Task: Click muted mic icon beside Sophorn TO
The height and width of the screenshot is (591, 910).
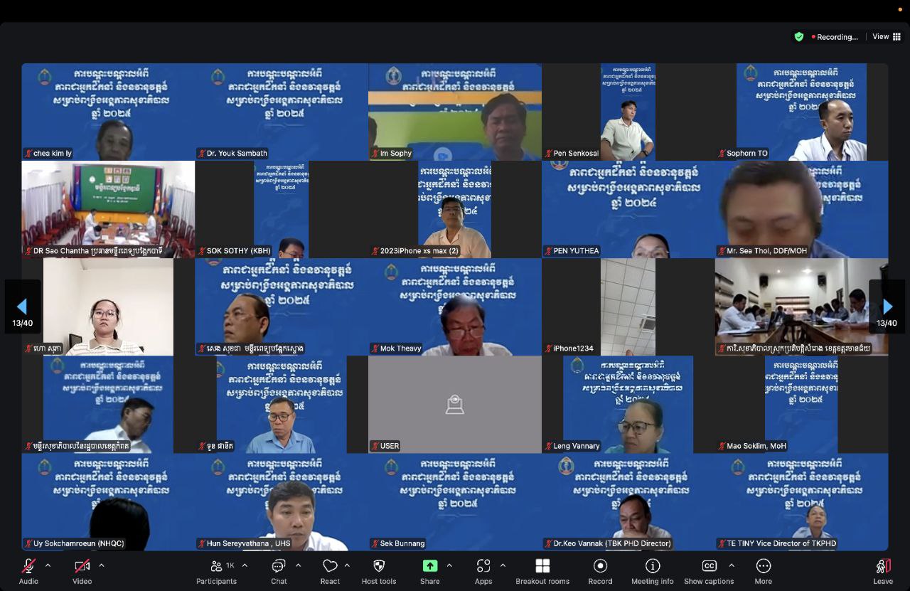Action: click(x=722, y=154)
